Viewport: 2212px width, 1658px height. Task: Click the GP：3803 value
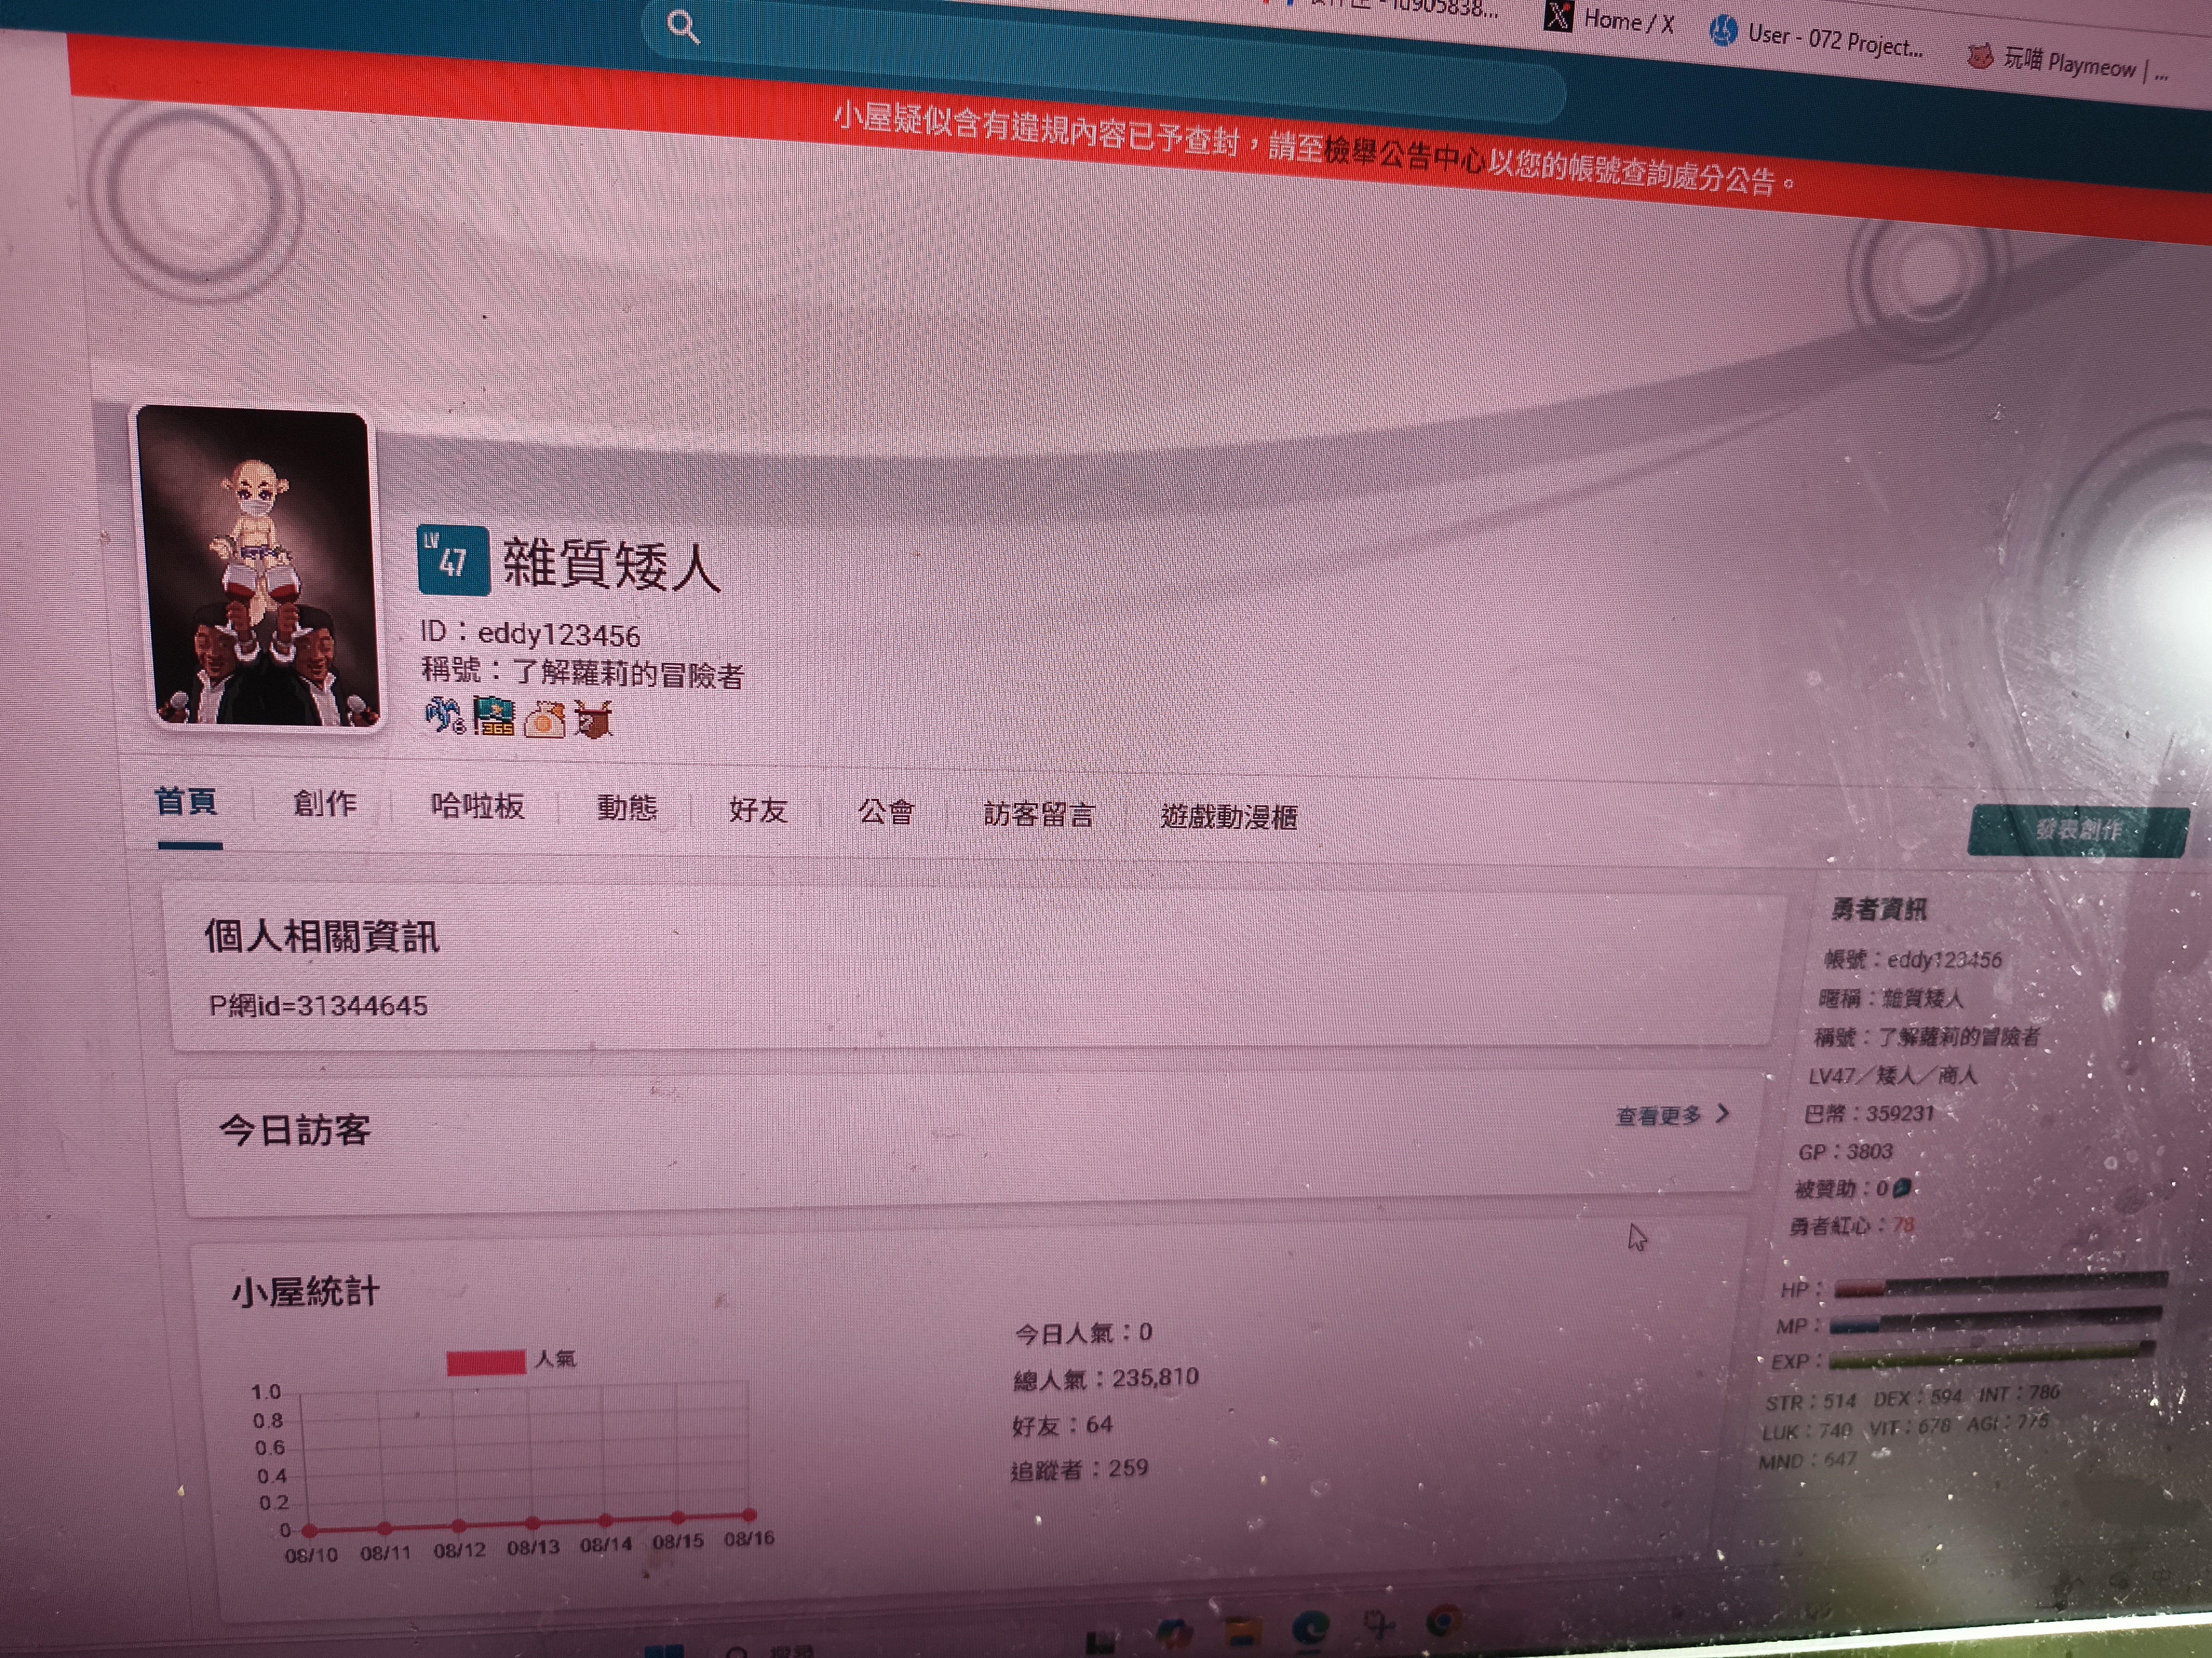[x=1845, y=1151]
